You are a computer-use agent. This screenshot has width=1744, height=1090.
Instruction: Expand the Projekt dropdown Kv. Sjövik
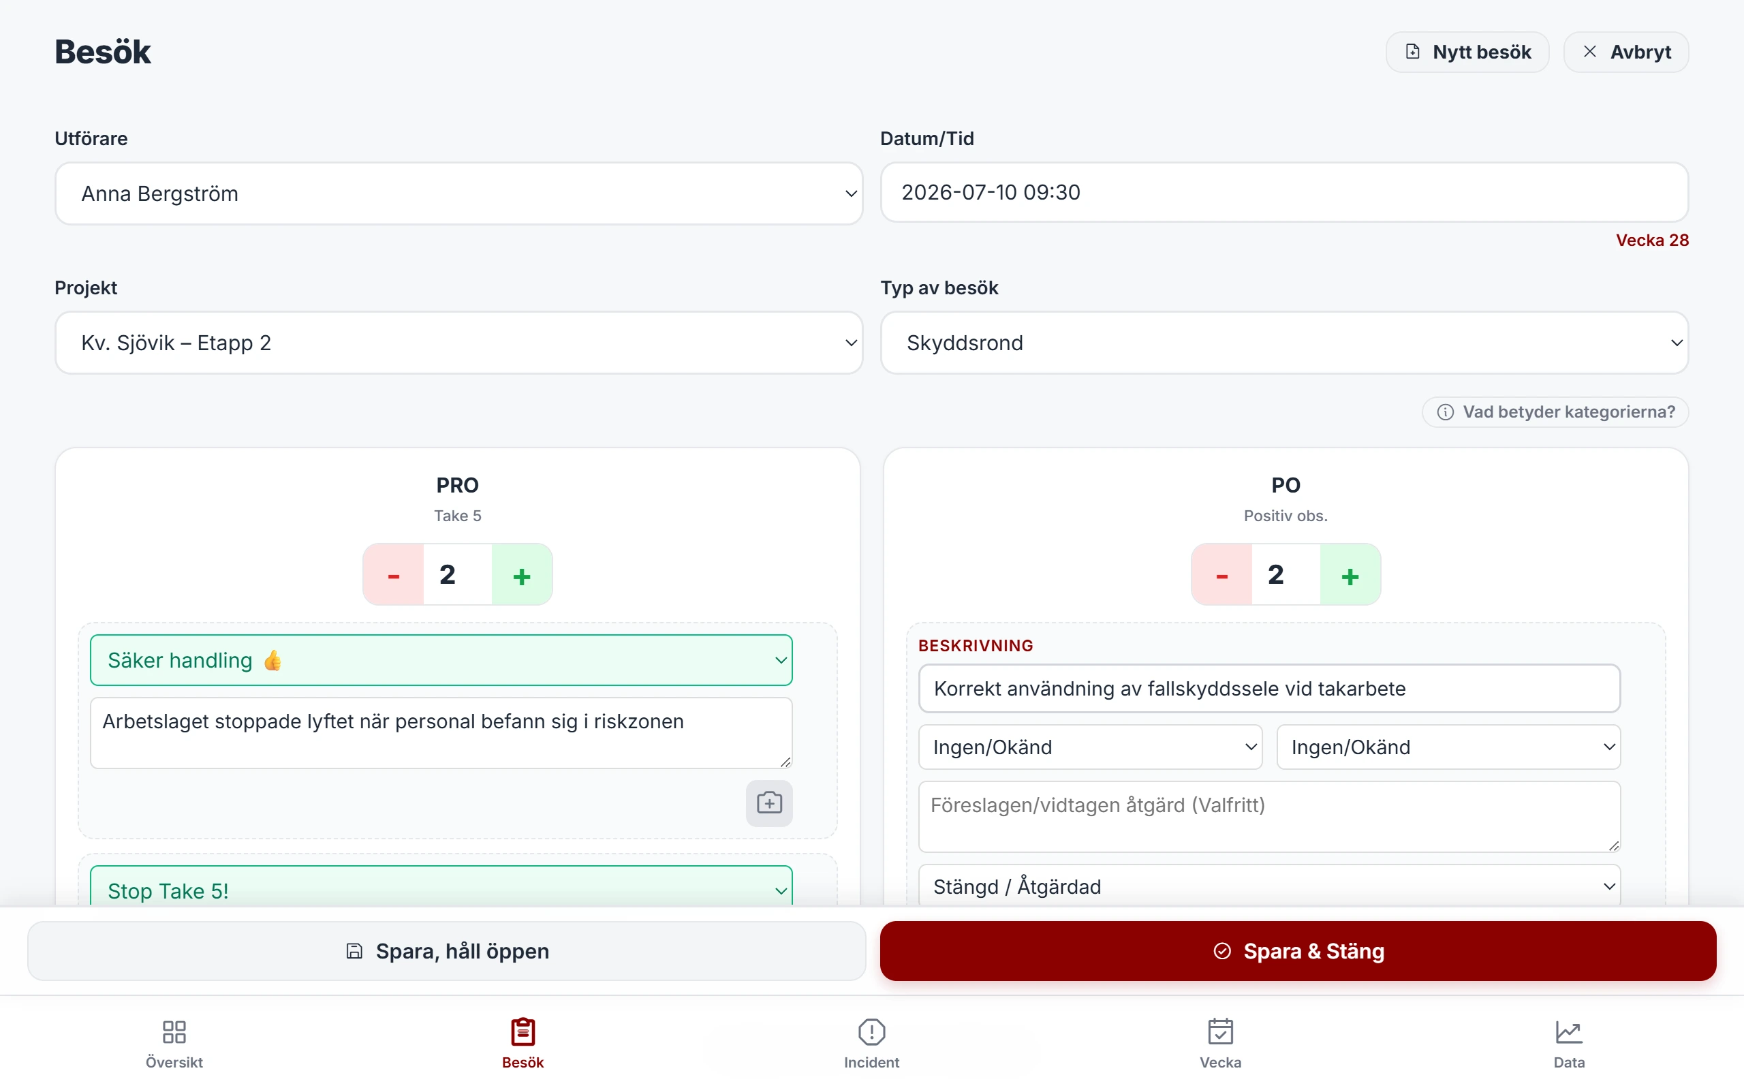tap(459, 343)
